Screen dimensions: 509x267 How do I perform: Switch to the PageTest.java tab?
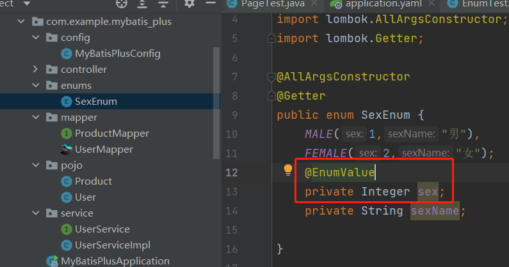pyautogui.click(x=264, y=4)
